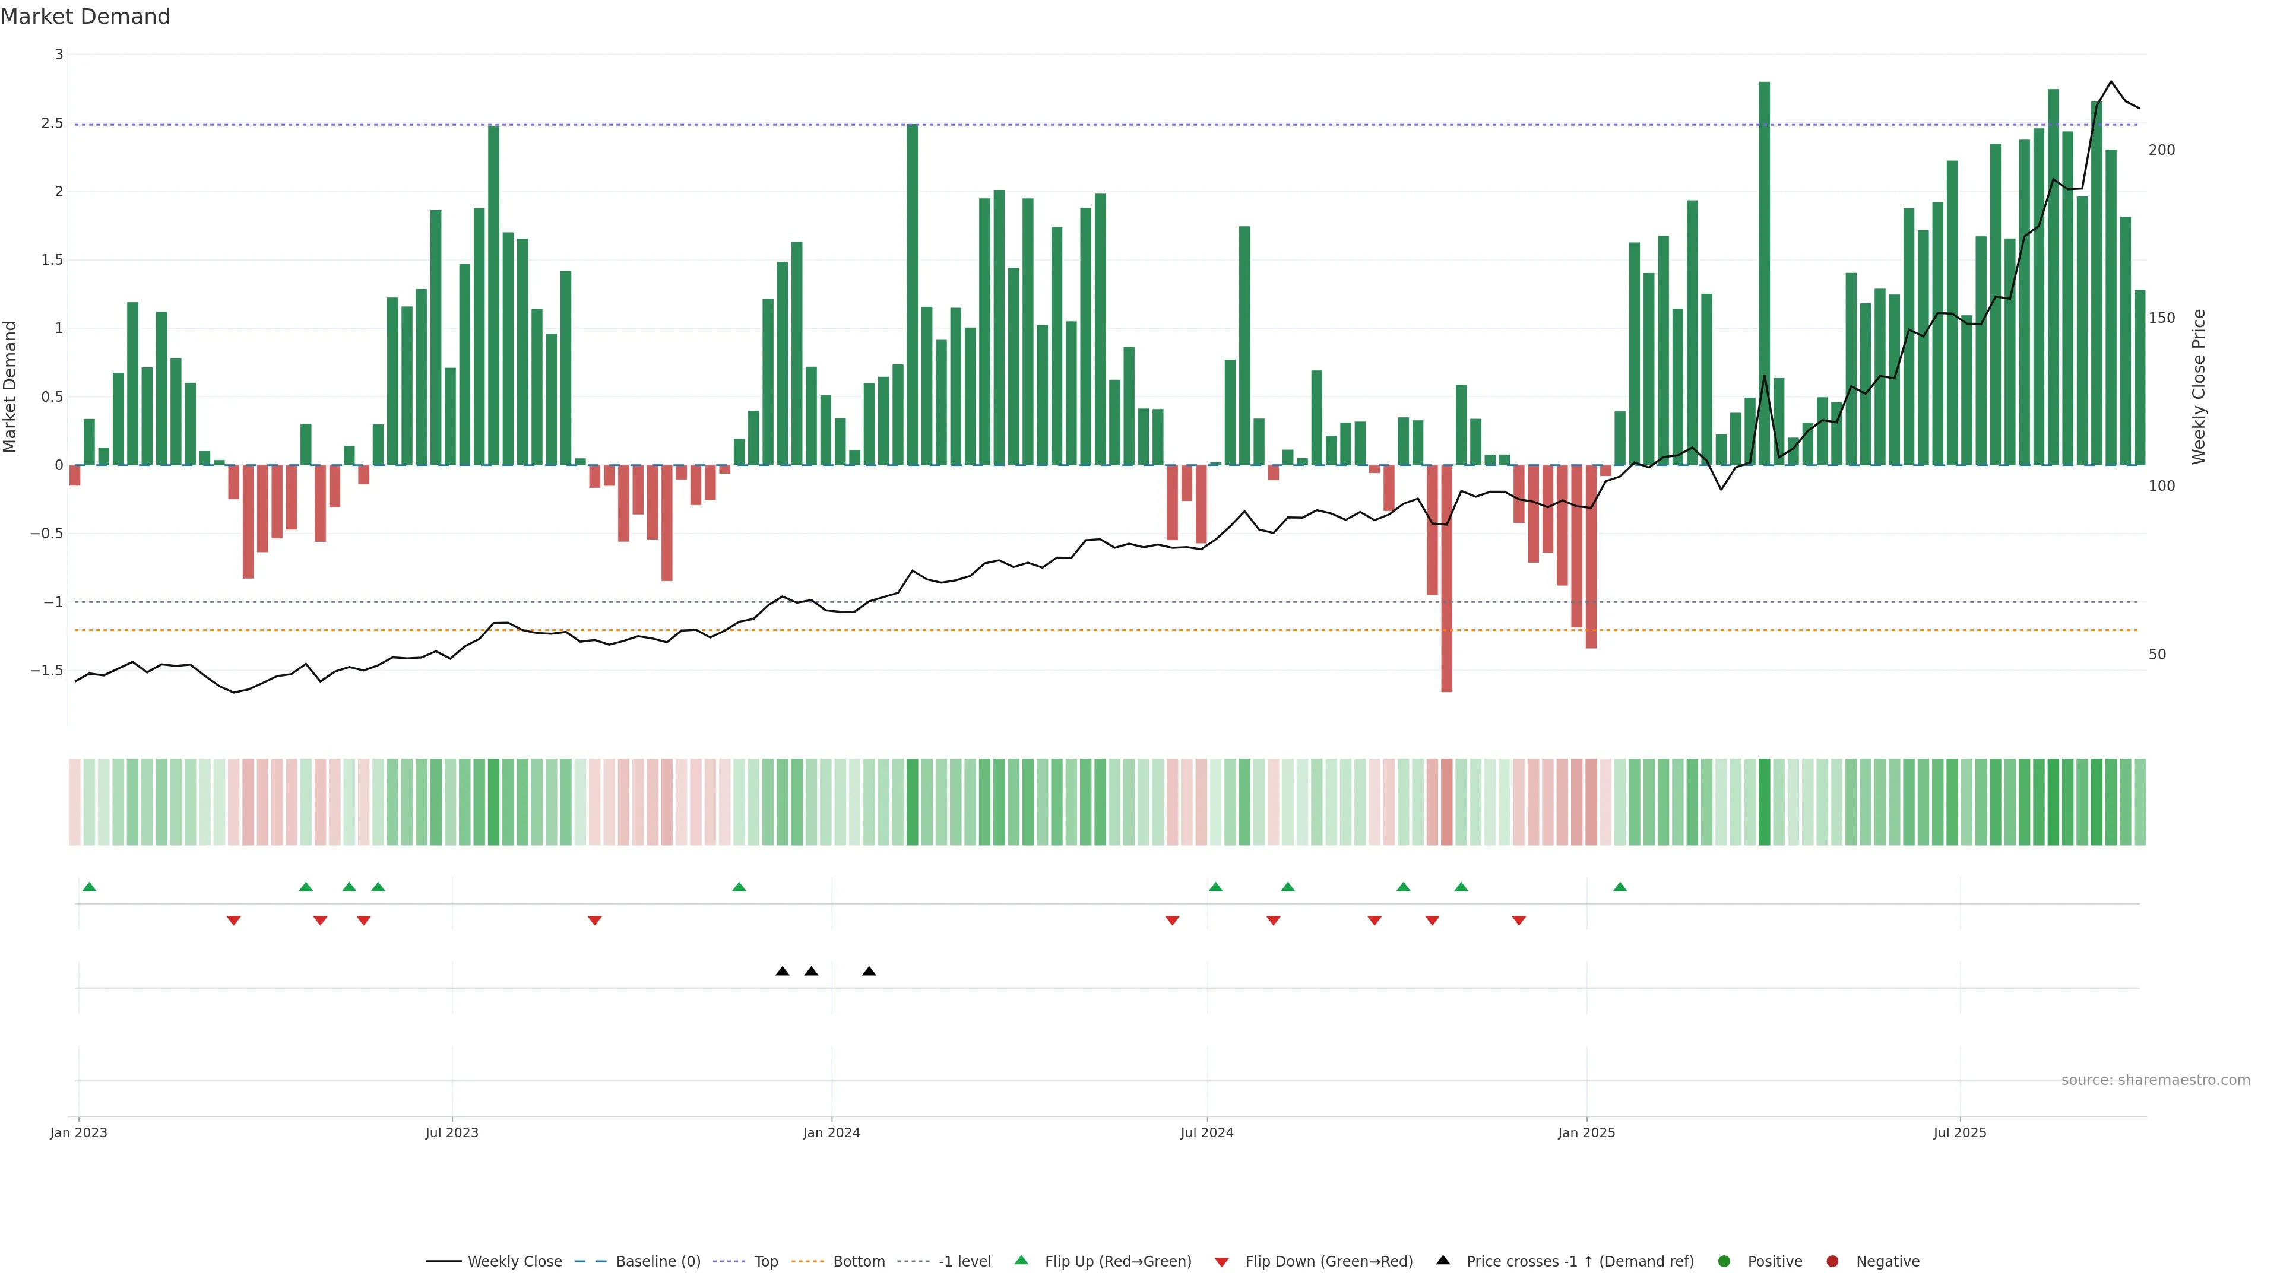Click the source: sharemaestro.com text
This screenshot has height=1282, width=2280.
pos(2155,1080)
